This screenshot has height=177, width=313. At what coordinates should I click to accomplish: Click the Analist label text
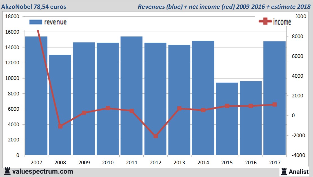click(299, 172)
